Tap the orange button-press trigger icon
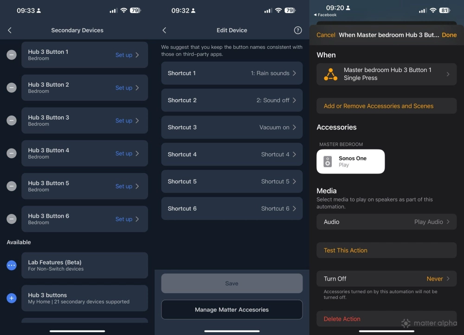The image size is (464, 335). (x=330, y=74)
